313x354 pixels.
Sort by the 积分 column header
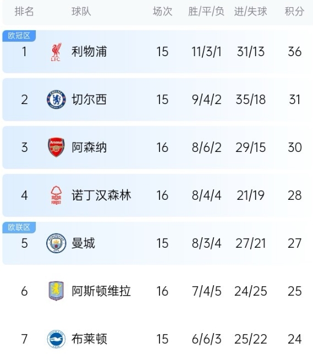click(294, 12)
